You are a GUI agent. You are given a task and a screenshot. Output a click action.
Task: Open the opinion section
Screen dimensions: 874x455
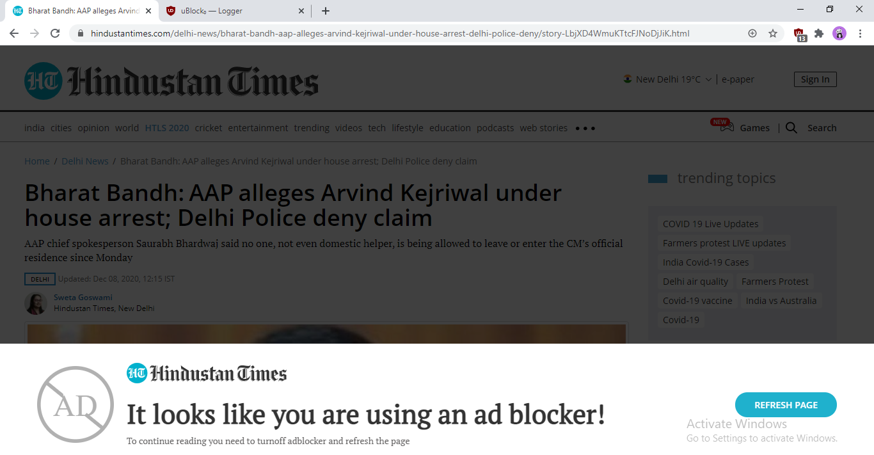tap(93, 128)
